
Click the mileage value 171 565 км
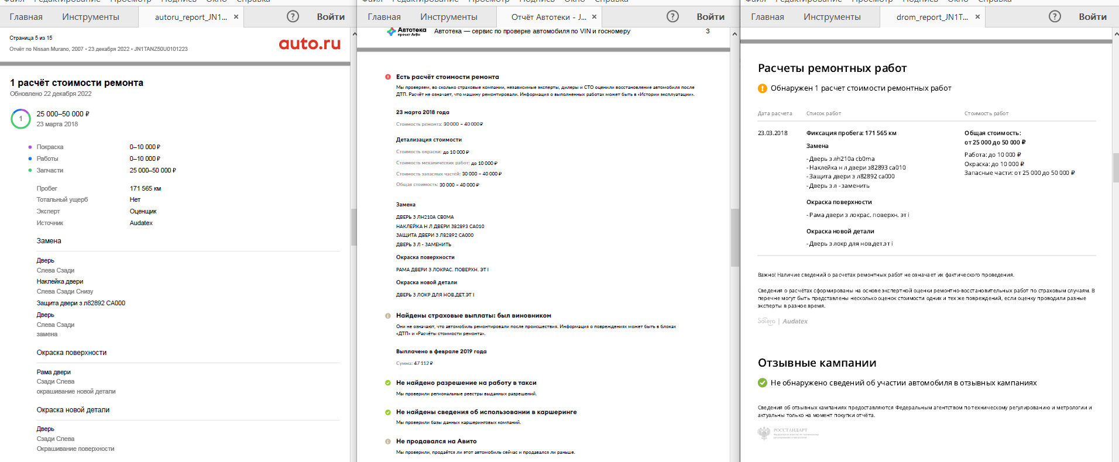coord(145,188)
